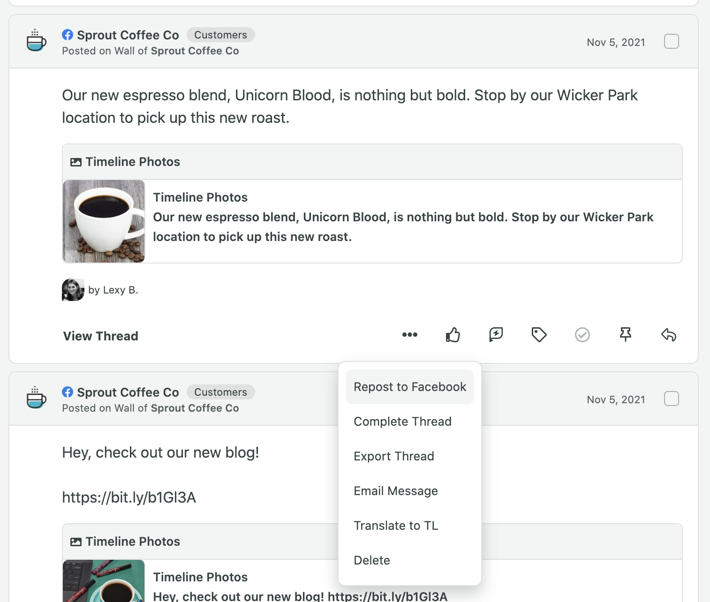Image resolution: width=710 pixels, height=602 pixels.
Task: Click "Posted on Wall of Sprout Coffee Co" in the first post
Action: click(x=151, y=51)
